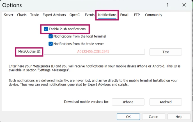This screenshot has height=122, width=193.
Task: Cancel the Options dialog
Action: 153,117
